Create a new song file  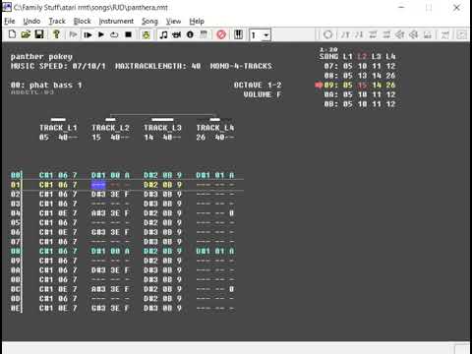(12, 34)
